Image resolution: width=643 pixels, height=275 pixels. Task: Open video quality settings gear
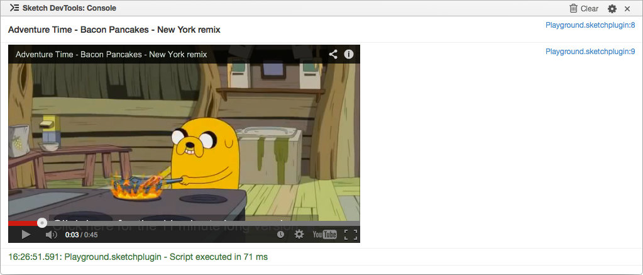coord(299,234)
